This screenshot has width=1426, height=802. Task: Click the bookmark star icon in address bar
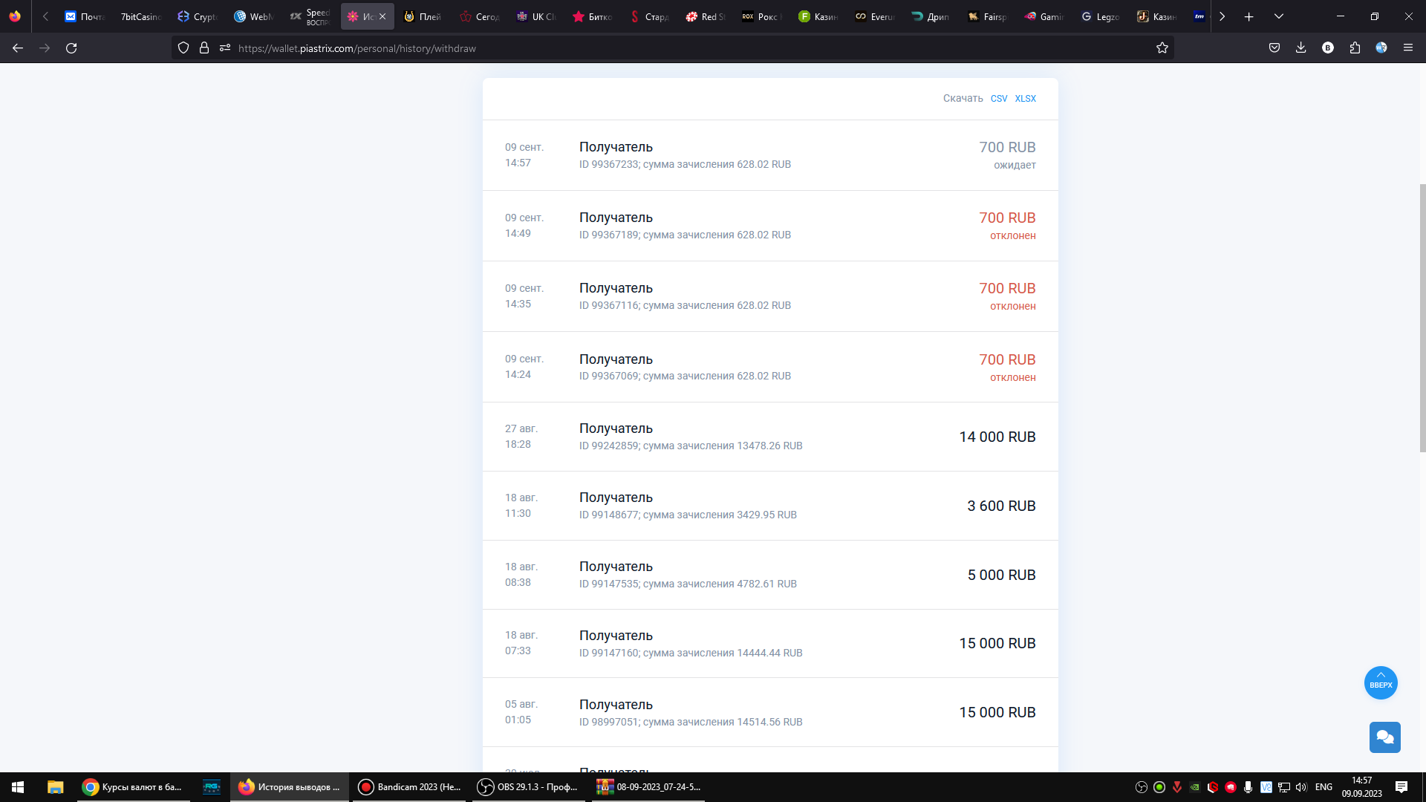(x=1162, y=48)
